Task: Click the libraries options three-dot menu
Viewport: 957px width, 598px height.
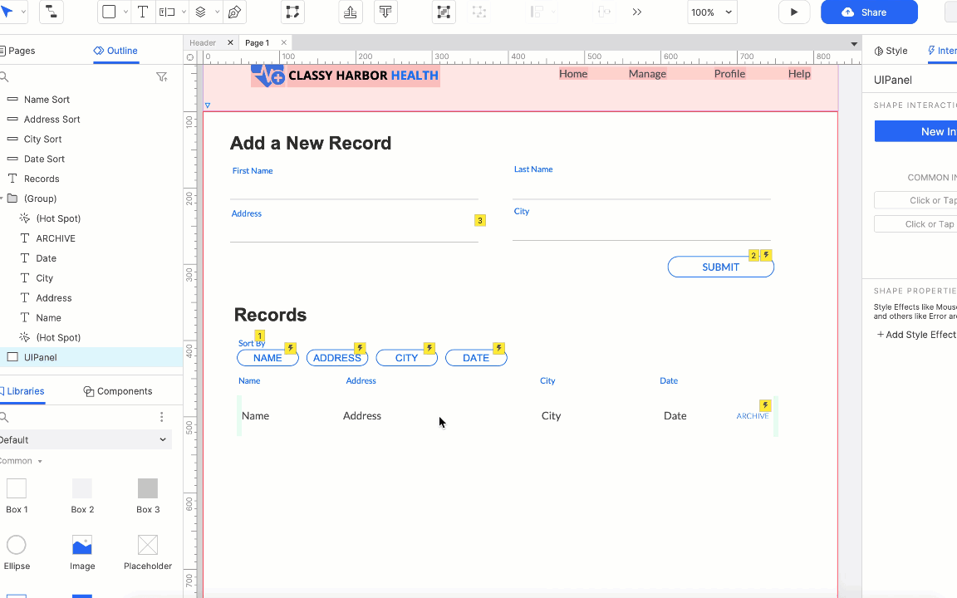Action: click(x=161, y=417)
